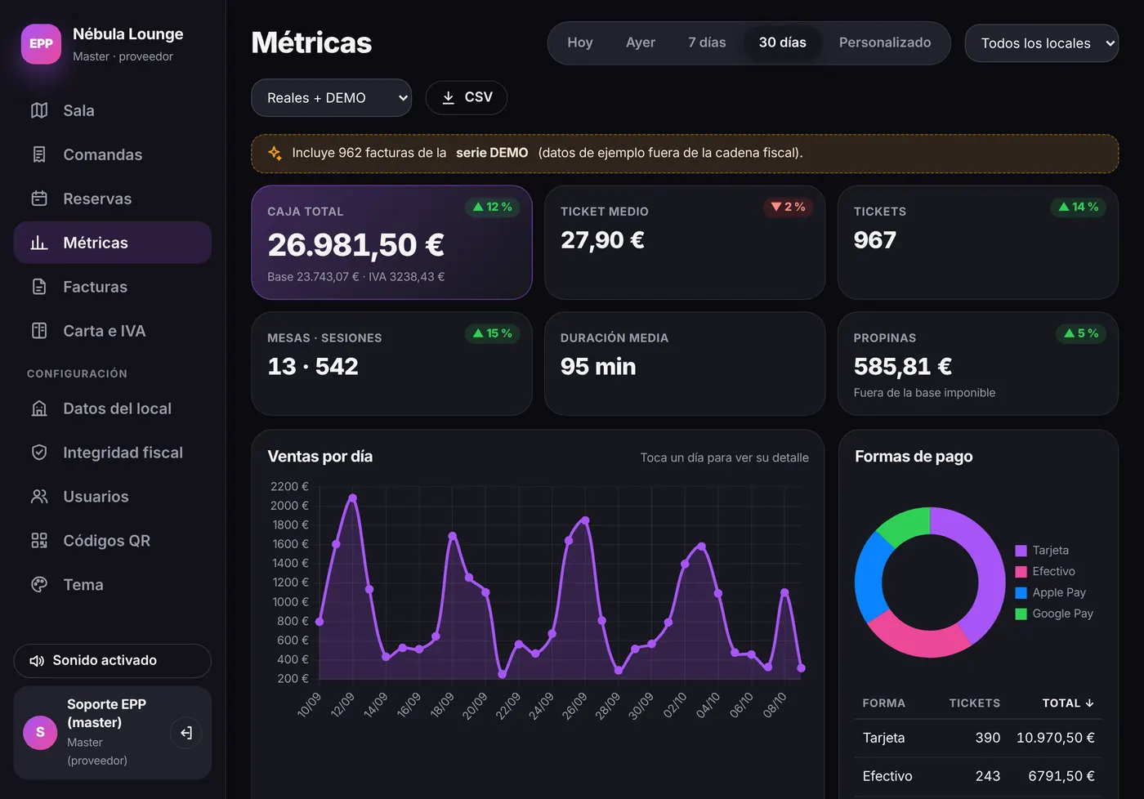Click the Propinas 585,81 € card

(978, 364)
